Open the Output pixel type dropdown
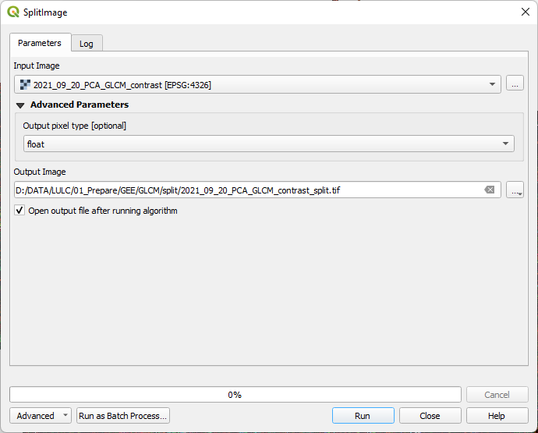This screenshot has height=433, width=538. pos(269,144)
